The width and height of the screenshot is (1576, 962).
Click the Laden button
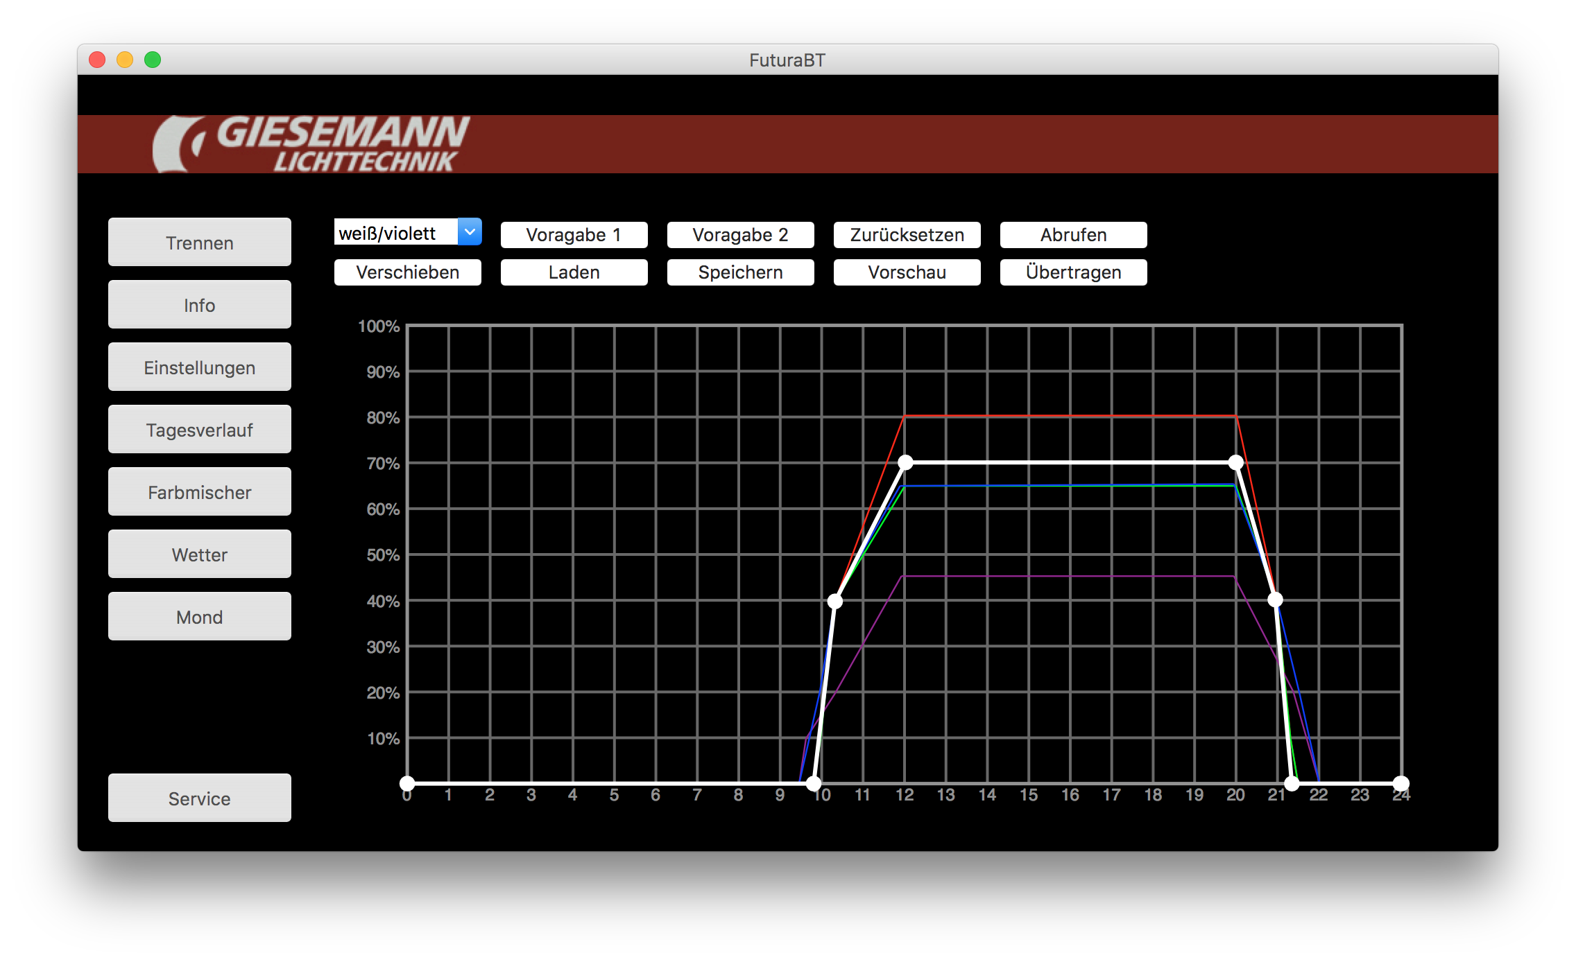574,272
